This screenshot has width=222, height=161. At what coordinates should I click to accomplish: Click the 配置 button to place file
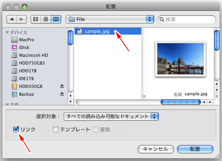[195, 149]
